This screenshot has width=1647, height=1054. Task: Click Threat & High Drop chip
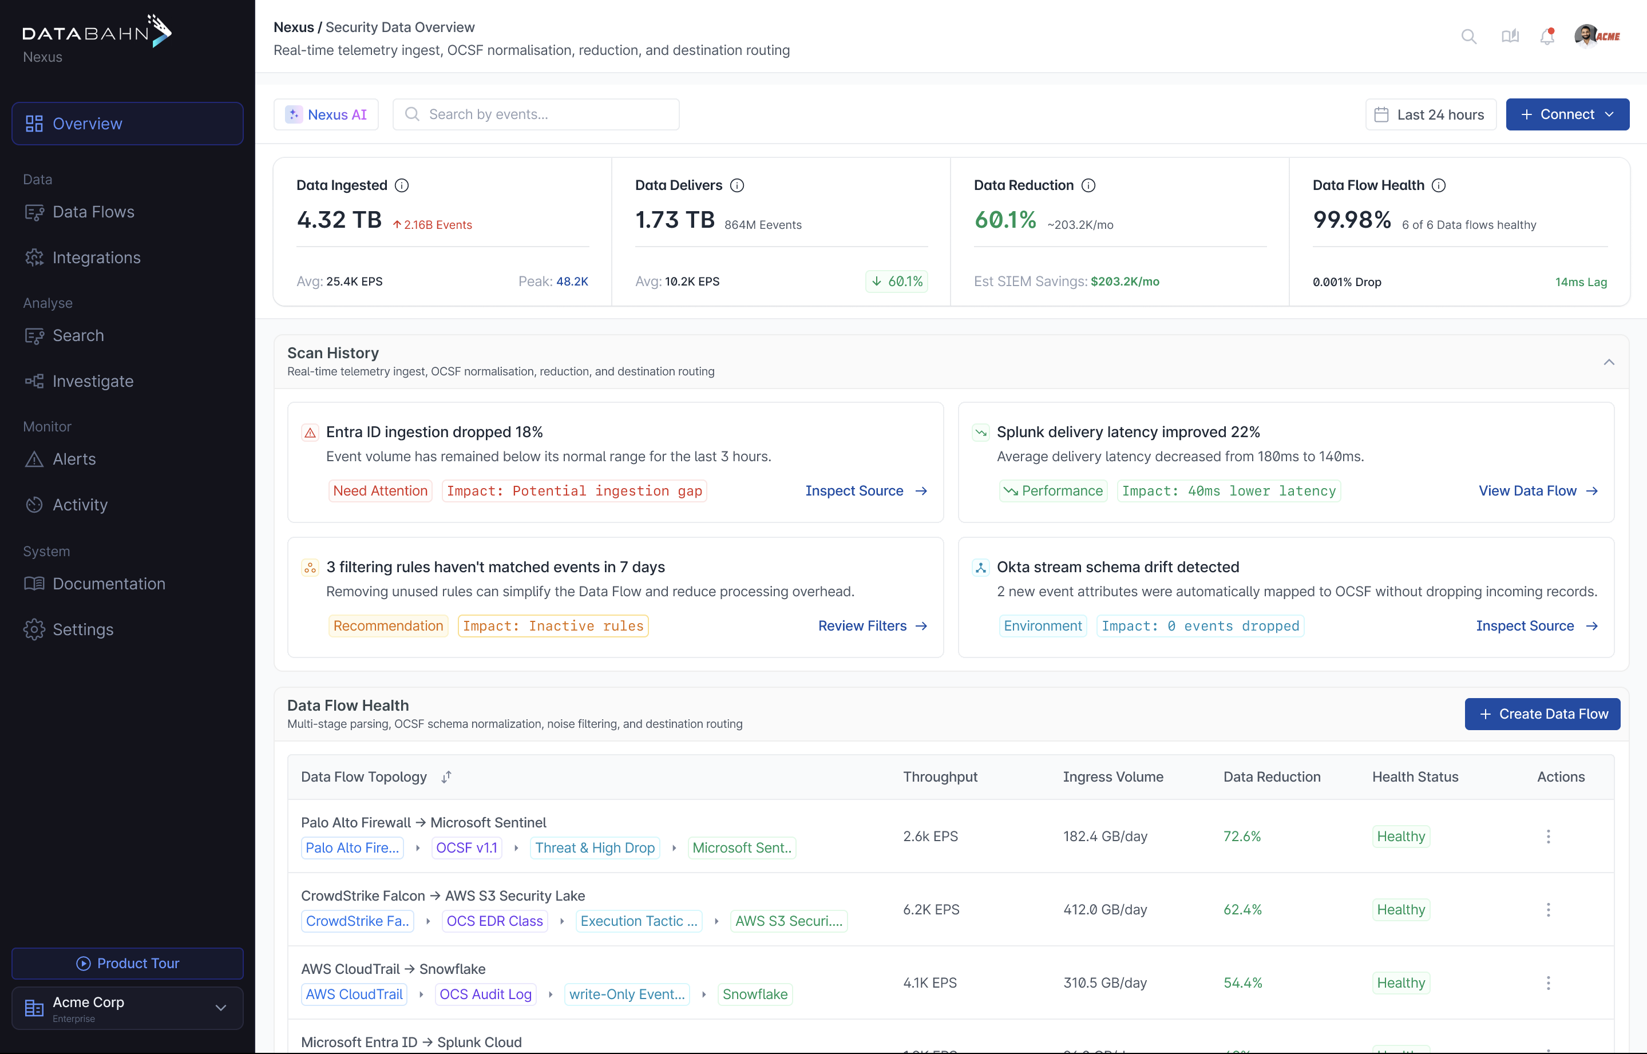[x=595, y=848]
